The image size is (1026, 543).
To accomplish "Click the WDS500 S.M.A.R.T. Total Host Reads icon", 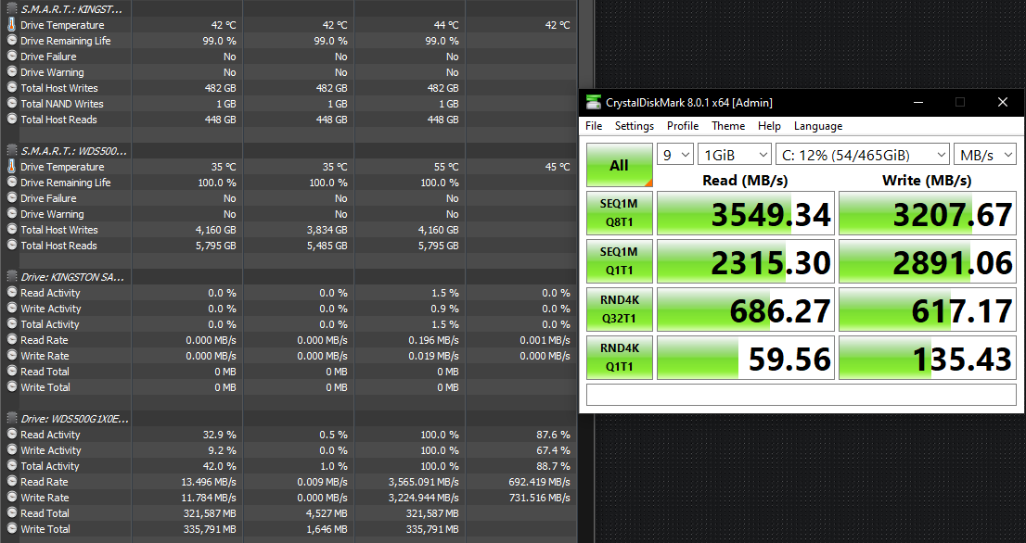I will click(12, 245).
